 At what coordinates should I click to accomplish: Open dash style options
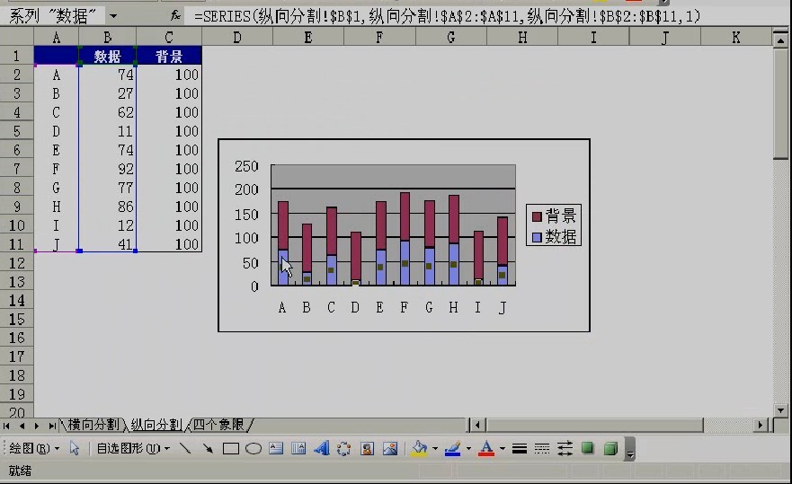coord(542,448)
